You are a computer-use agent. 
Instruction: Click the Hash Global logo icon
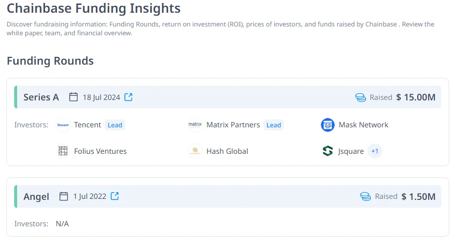195,151
